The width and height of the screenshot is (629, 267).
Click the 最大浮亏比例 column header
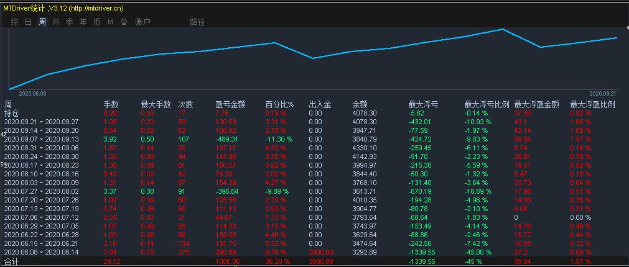[x=487, y=105]
